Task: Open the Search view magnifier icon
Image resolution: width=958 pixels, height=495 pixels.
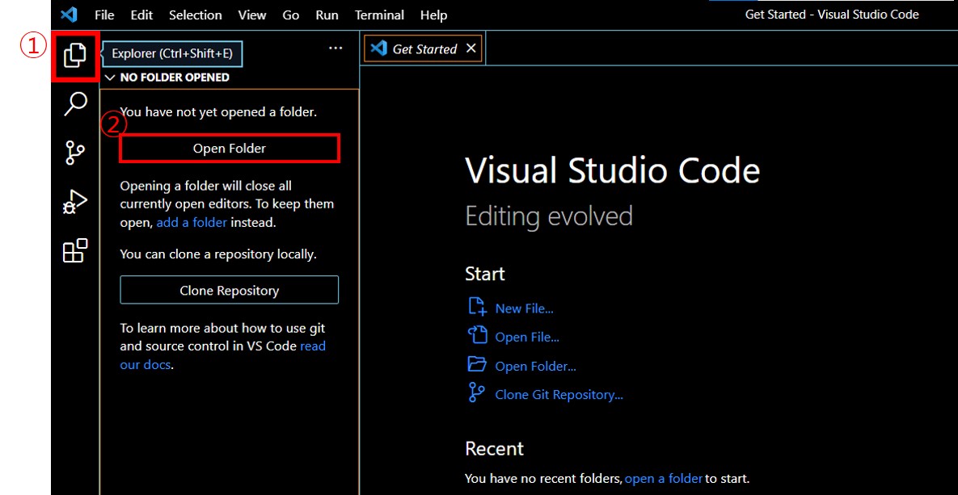Action: (x=75, y=103)
